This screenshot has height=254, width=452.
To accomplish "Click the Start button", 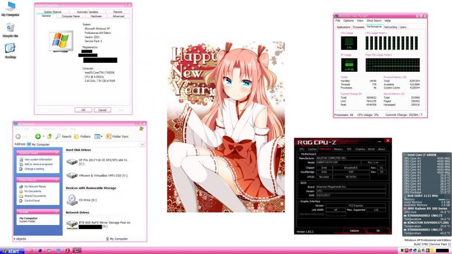I will 12,251.
